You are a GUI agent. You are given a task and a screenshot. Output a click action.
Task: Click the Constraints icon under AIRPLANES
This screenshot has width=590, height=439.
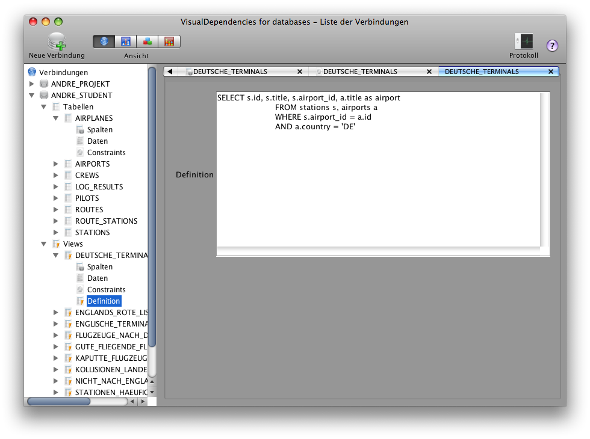click(x=80, y=152)
